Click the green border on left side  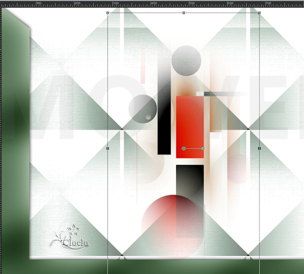[13, 135]
